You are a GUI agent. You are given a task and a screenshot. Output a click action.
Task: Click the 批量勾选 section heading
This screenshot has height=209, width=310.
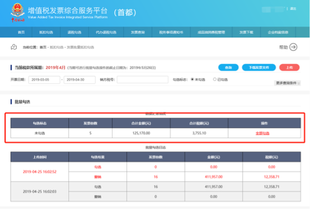22,102
